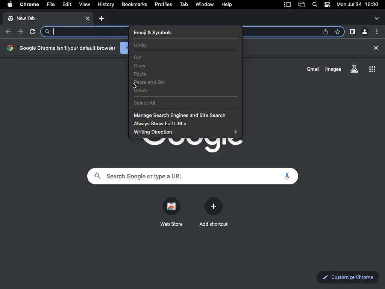Open the Google apps grid
Viewport: 385px width, 289px height.
[372, 69]
